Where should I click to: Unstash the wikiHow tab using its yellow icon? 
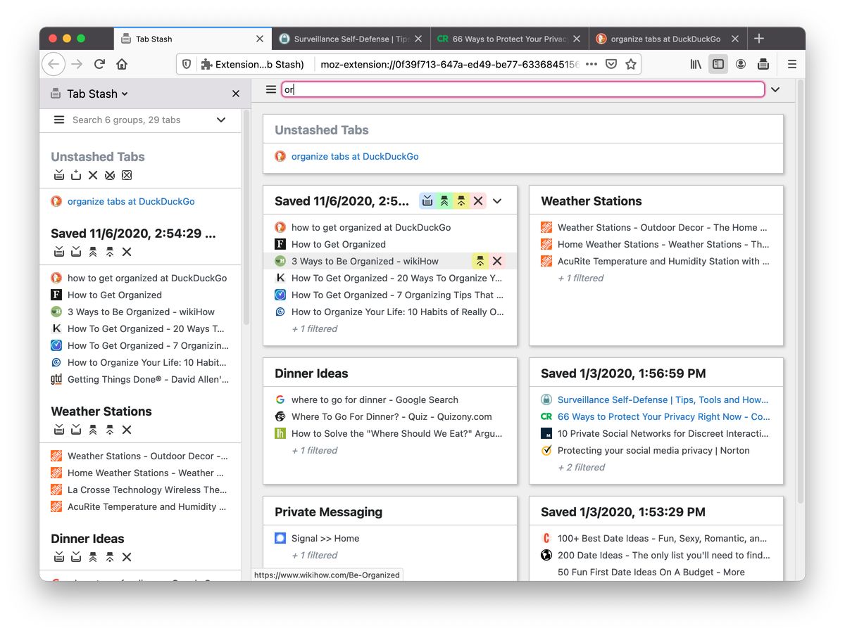tap(480, 260)
